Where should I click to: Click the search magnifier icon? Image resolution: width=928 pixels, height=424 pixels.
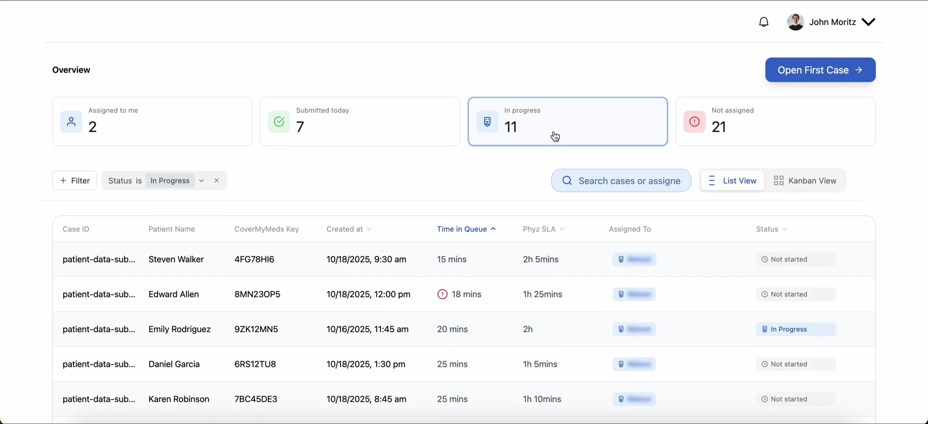coord(567,181)
